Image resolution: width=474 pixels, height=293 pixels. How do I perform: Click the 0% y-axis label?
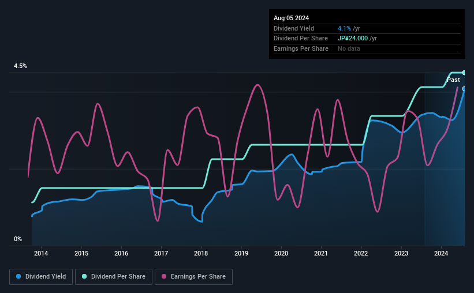pos(18,239)
